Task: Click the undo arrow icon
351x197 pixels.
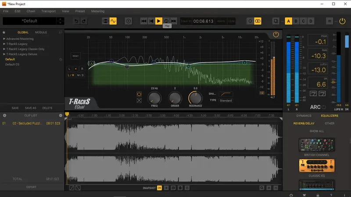Action: click(x=76, y=21)
